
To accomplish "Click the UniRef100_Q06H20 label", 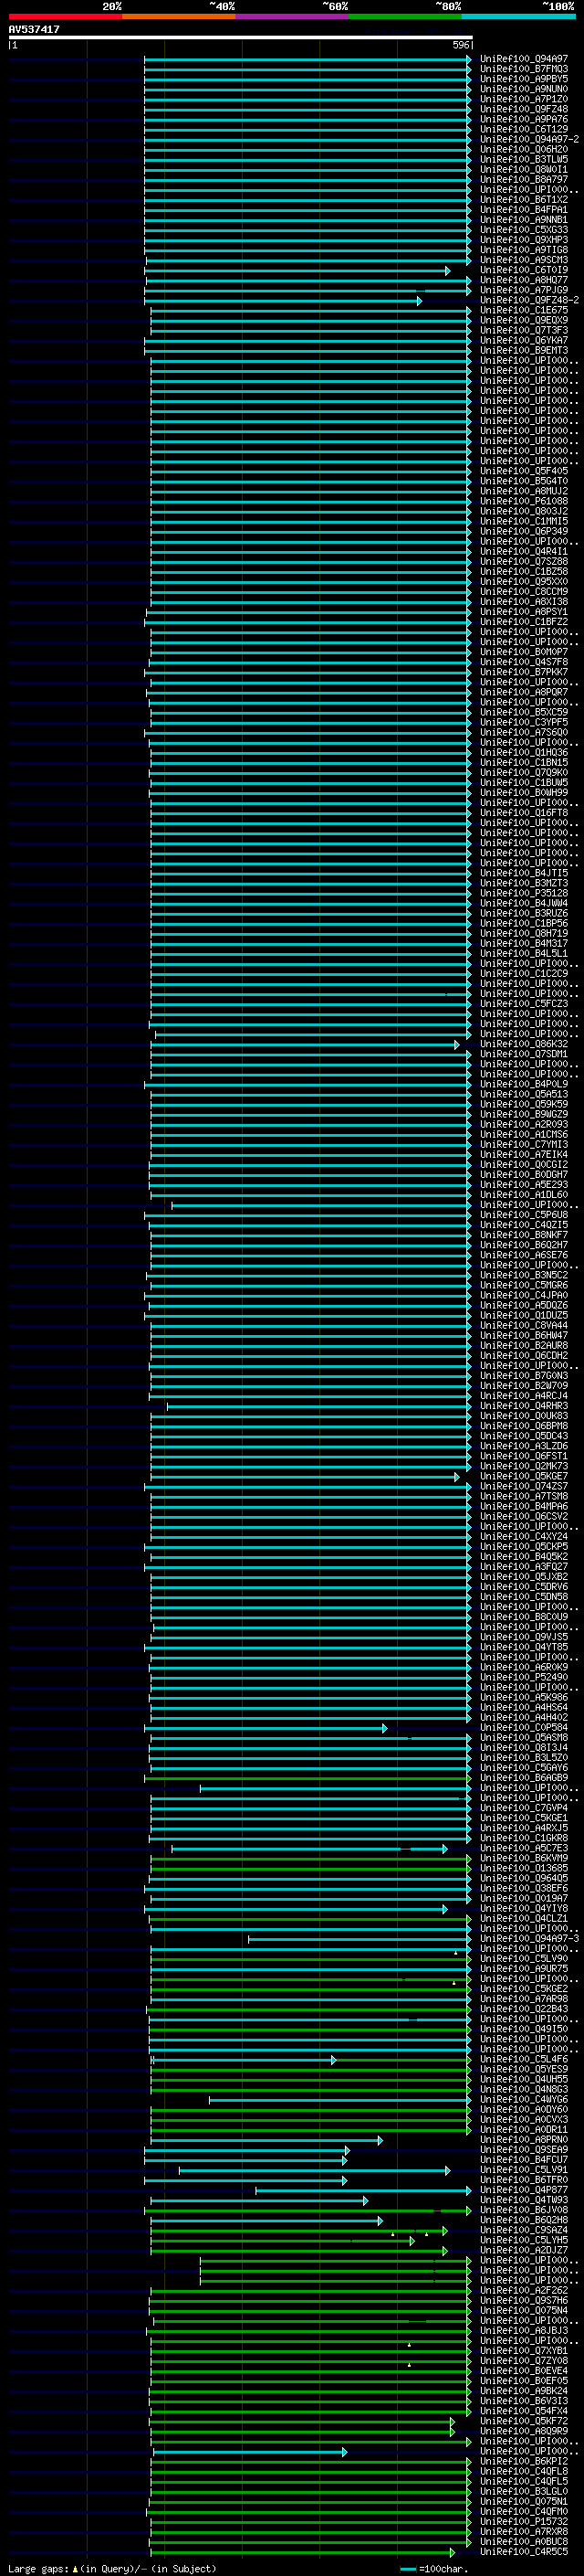I will [524, 149].
